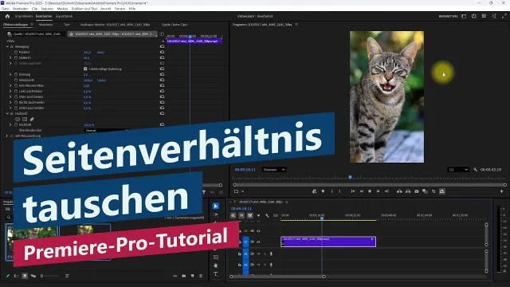This screenshot has width=510, height=287.
Task: Stop playback in program monitor
Action: [x=370, y=191]
